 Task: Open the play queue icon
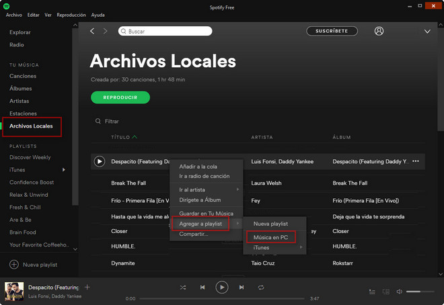(372, 292)
